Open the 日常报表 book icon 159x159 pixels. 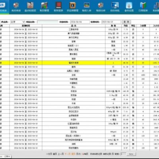pyautogui.click(x=143, y=7)
